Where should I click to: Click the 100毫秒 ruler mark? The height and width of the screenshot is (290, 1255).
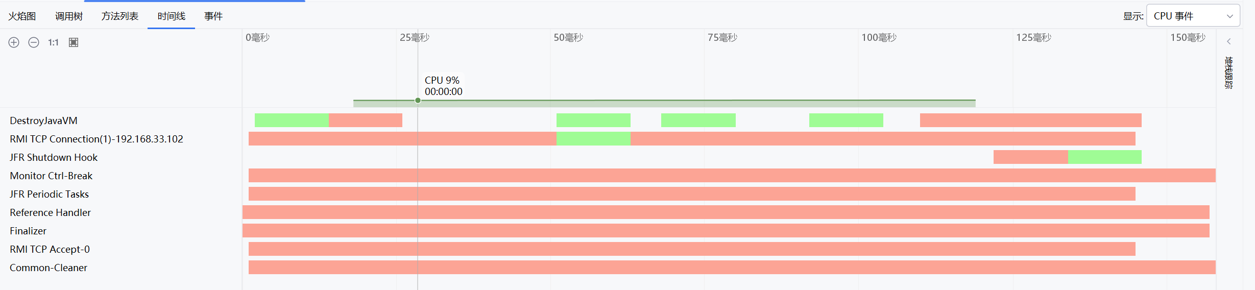click(879, 37)
